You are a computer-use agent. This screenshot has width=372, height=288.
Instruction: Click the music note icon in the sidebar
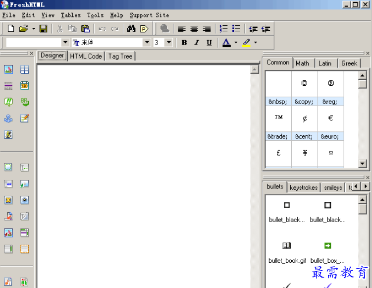coord(8,282)
